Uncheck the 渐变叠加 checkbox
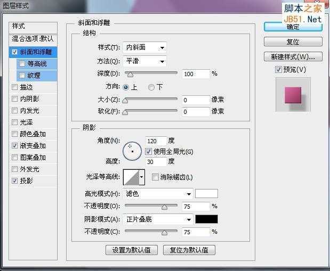 point(14,145)
